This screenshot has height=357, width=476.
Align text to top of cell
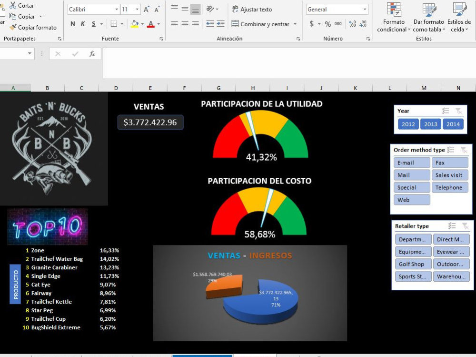coord(174,9)
